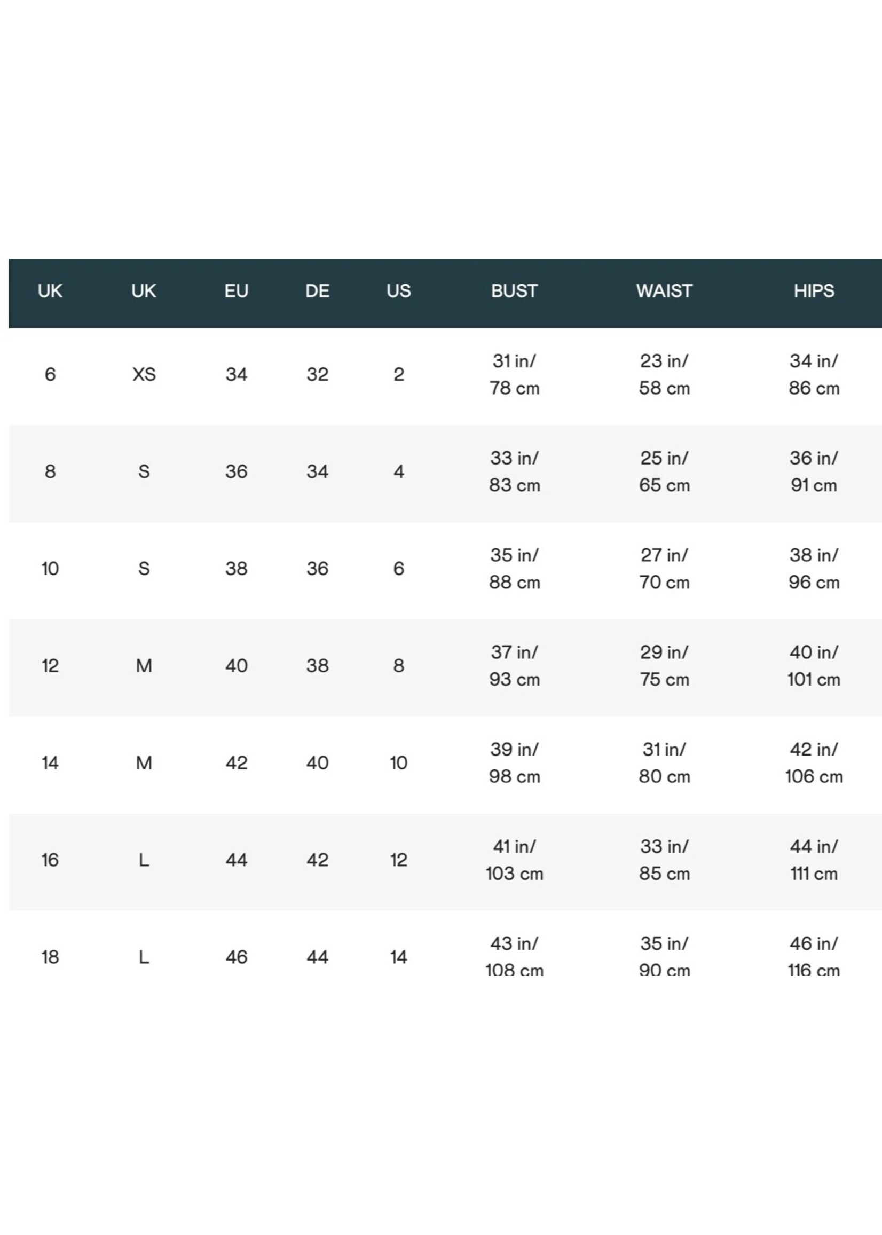This screenshot has height=1235, width=882.
Task: Click the 41 in/103 cm bust cell
Action: click(x=514, y=860)
